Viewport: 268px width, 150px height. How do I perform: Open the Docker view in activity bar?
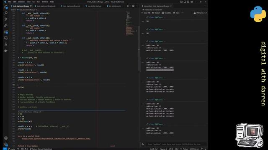[x=6, y=50]
